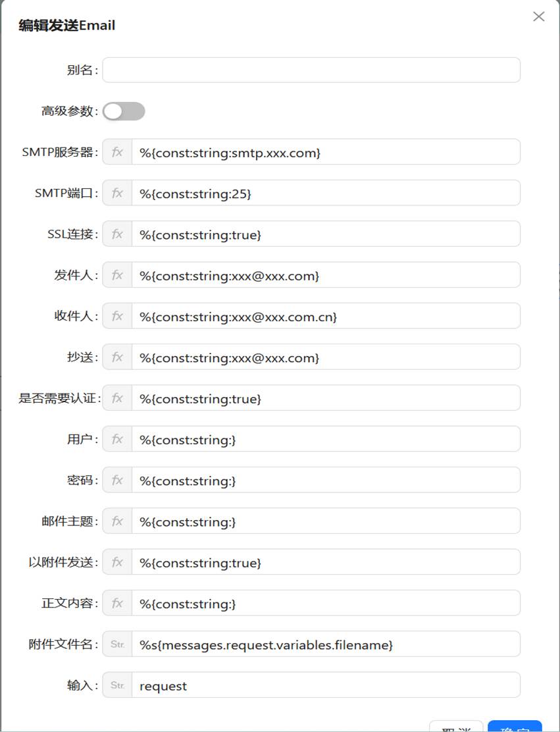Click the Str. icon beside 附件文件名
This screenshot has width=560, height=732.
117,644
